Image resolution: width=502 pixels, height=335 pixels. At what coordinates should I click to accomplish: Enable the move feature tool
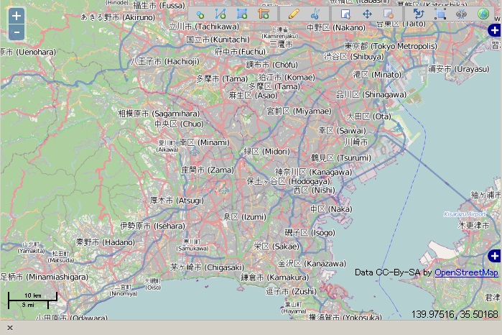click(x=367, y=14)
